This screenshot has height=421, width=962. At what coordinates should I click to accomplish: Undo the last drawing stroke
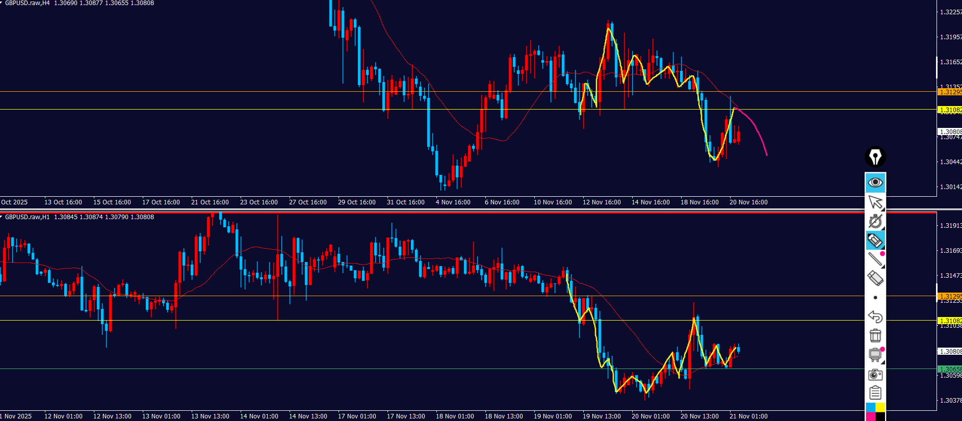tap(875, 317)
